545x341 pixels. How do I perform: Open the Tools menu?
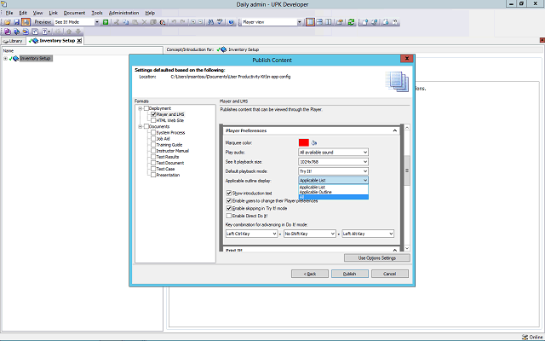pyautogui.click(x=97, y=13)
